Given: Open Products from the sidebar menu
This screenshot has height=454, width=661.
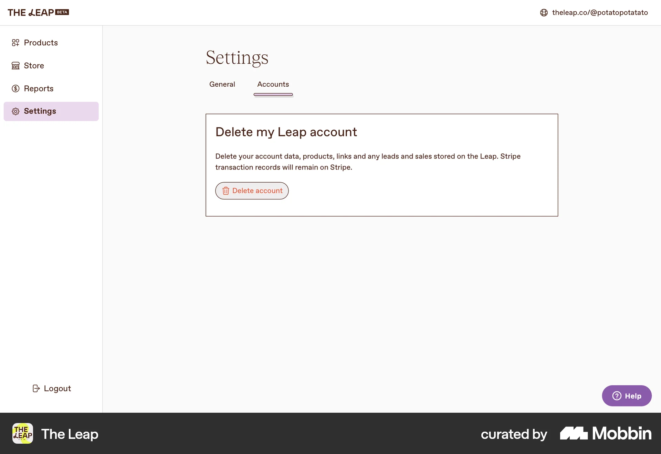Looking at the screenshot, I should coord(41,43).
